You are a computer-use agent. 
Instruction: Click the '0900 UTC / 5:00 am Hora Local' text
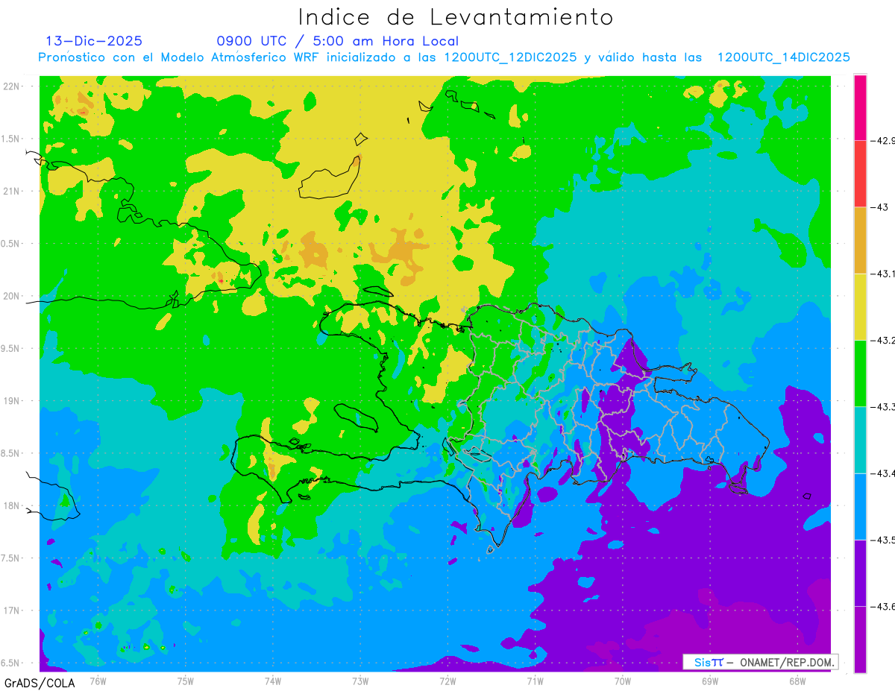[338, 41]
